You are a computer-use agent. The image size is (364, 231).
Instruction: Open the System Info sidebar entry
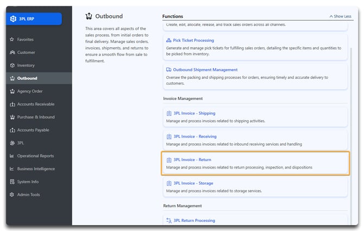tap(28, 182)
